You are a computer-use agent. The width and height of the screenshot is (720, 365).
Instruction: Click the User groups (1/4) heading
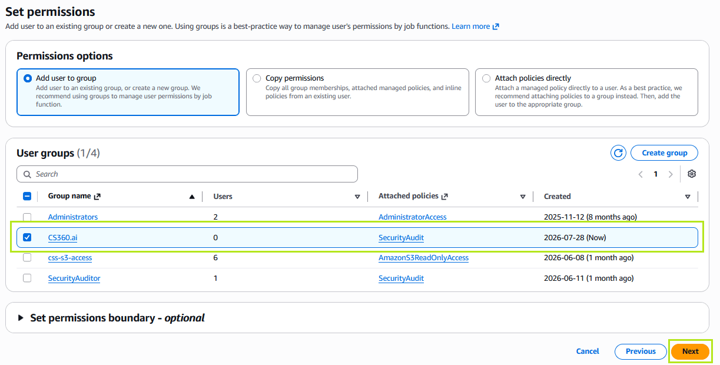(58, 153)
